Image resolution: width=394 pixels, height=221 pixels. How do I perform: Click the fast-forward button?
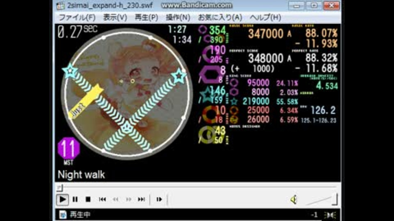pyautogui.click(x=128, y=199)
